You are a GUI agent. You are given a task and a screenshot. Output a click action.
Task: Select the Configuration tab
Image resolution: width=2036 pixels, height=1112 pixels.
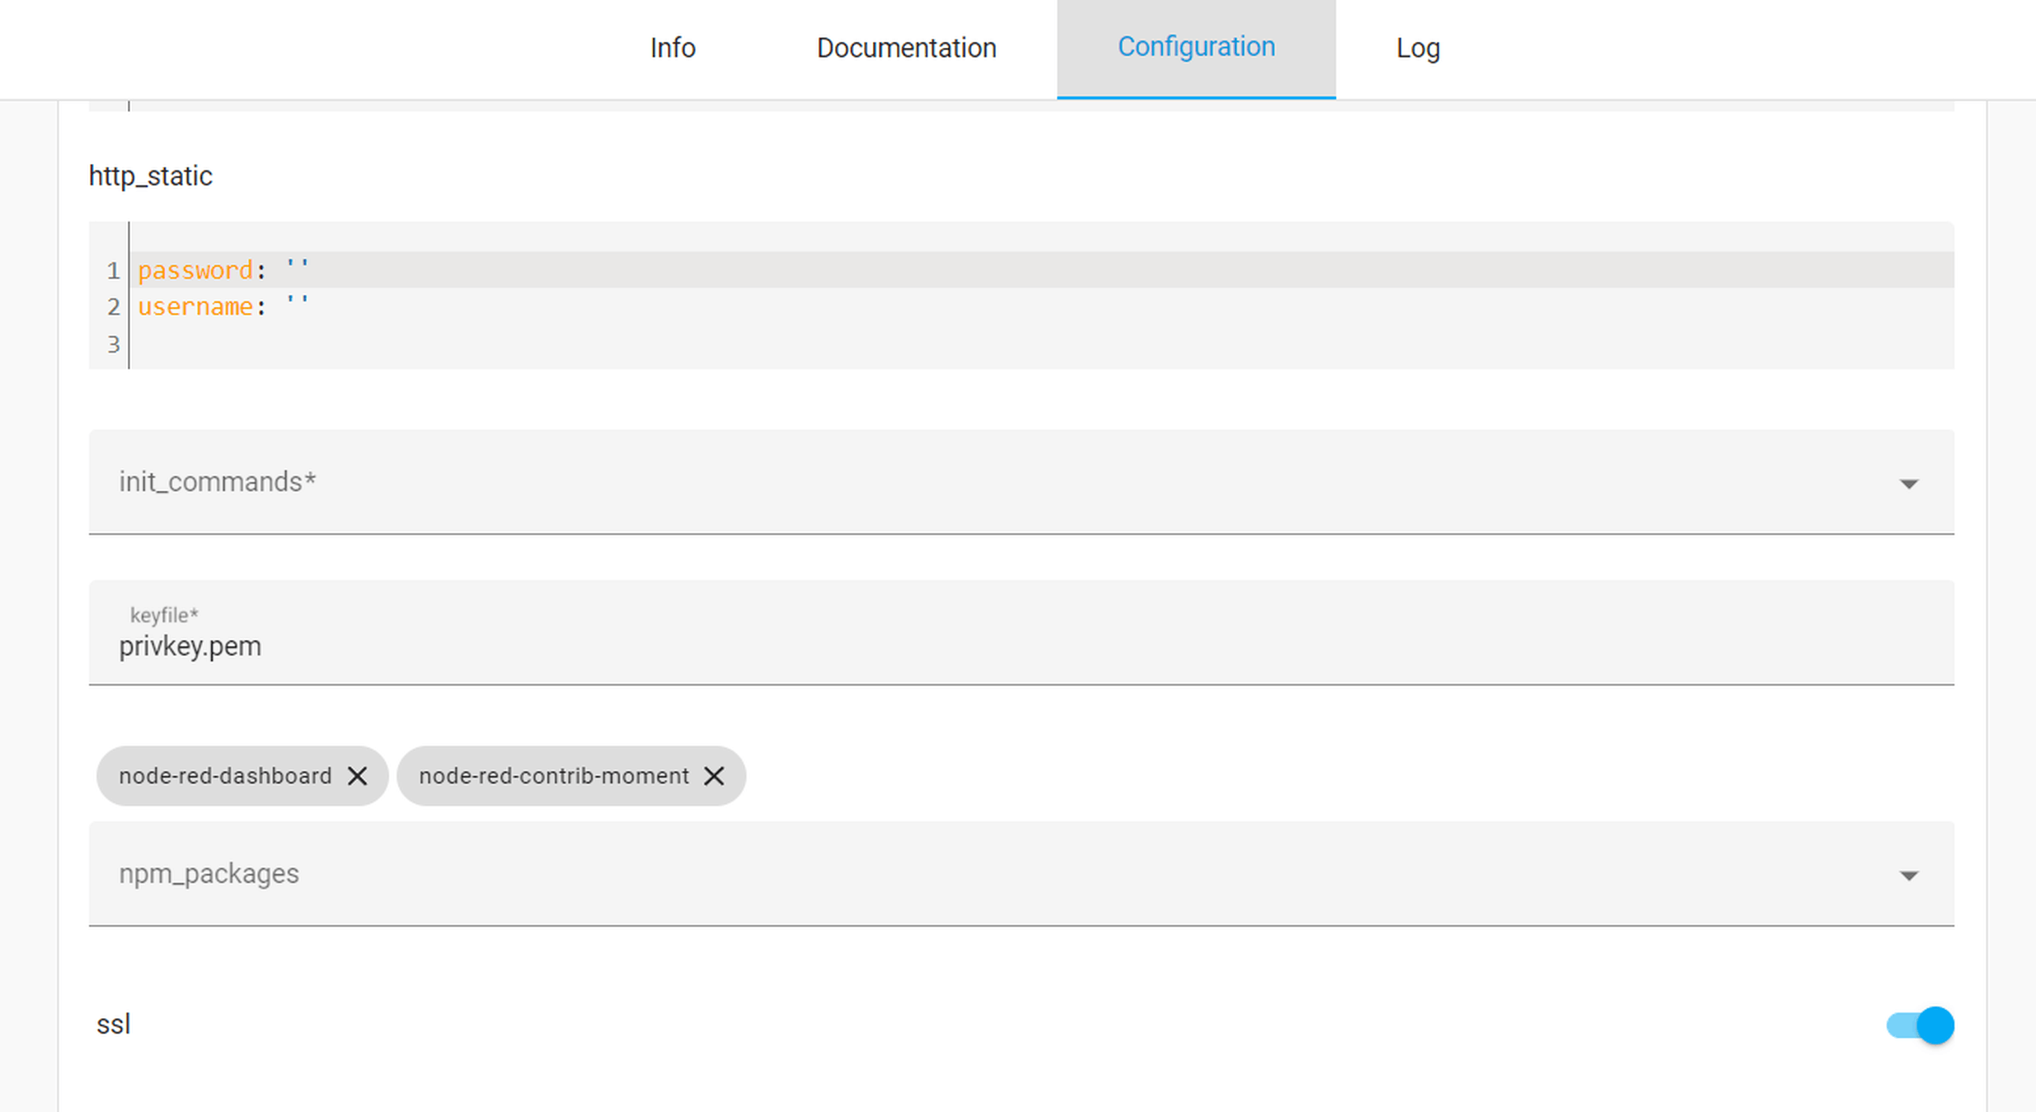pyautogui.click(x=1195, y=48)
